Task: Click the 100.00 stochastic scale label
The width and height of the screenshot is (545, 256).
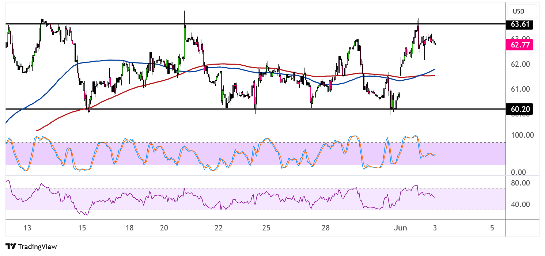Action: pyautogui.click(x=522, y=135)
